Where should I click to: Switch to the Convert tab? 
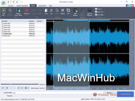11,6
